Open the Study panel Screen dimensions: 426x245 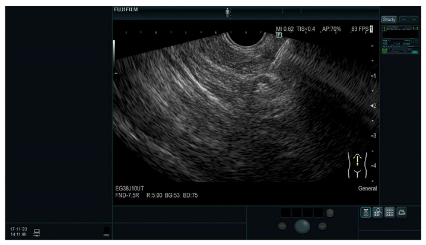(389, 19)
